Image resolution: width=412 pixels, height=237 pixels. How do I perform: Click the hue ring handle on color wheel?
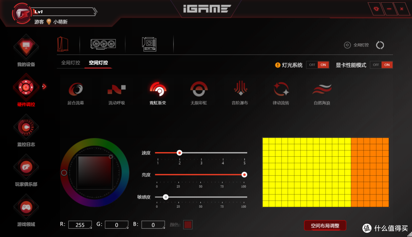(64, 173)
